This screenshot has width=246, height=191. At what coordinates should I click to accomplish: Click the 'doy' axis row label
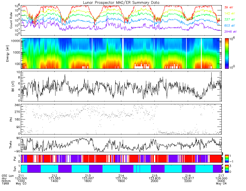pos(4,178)
